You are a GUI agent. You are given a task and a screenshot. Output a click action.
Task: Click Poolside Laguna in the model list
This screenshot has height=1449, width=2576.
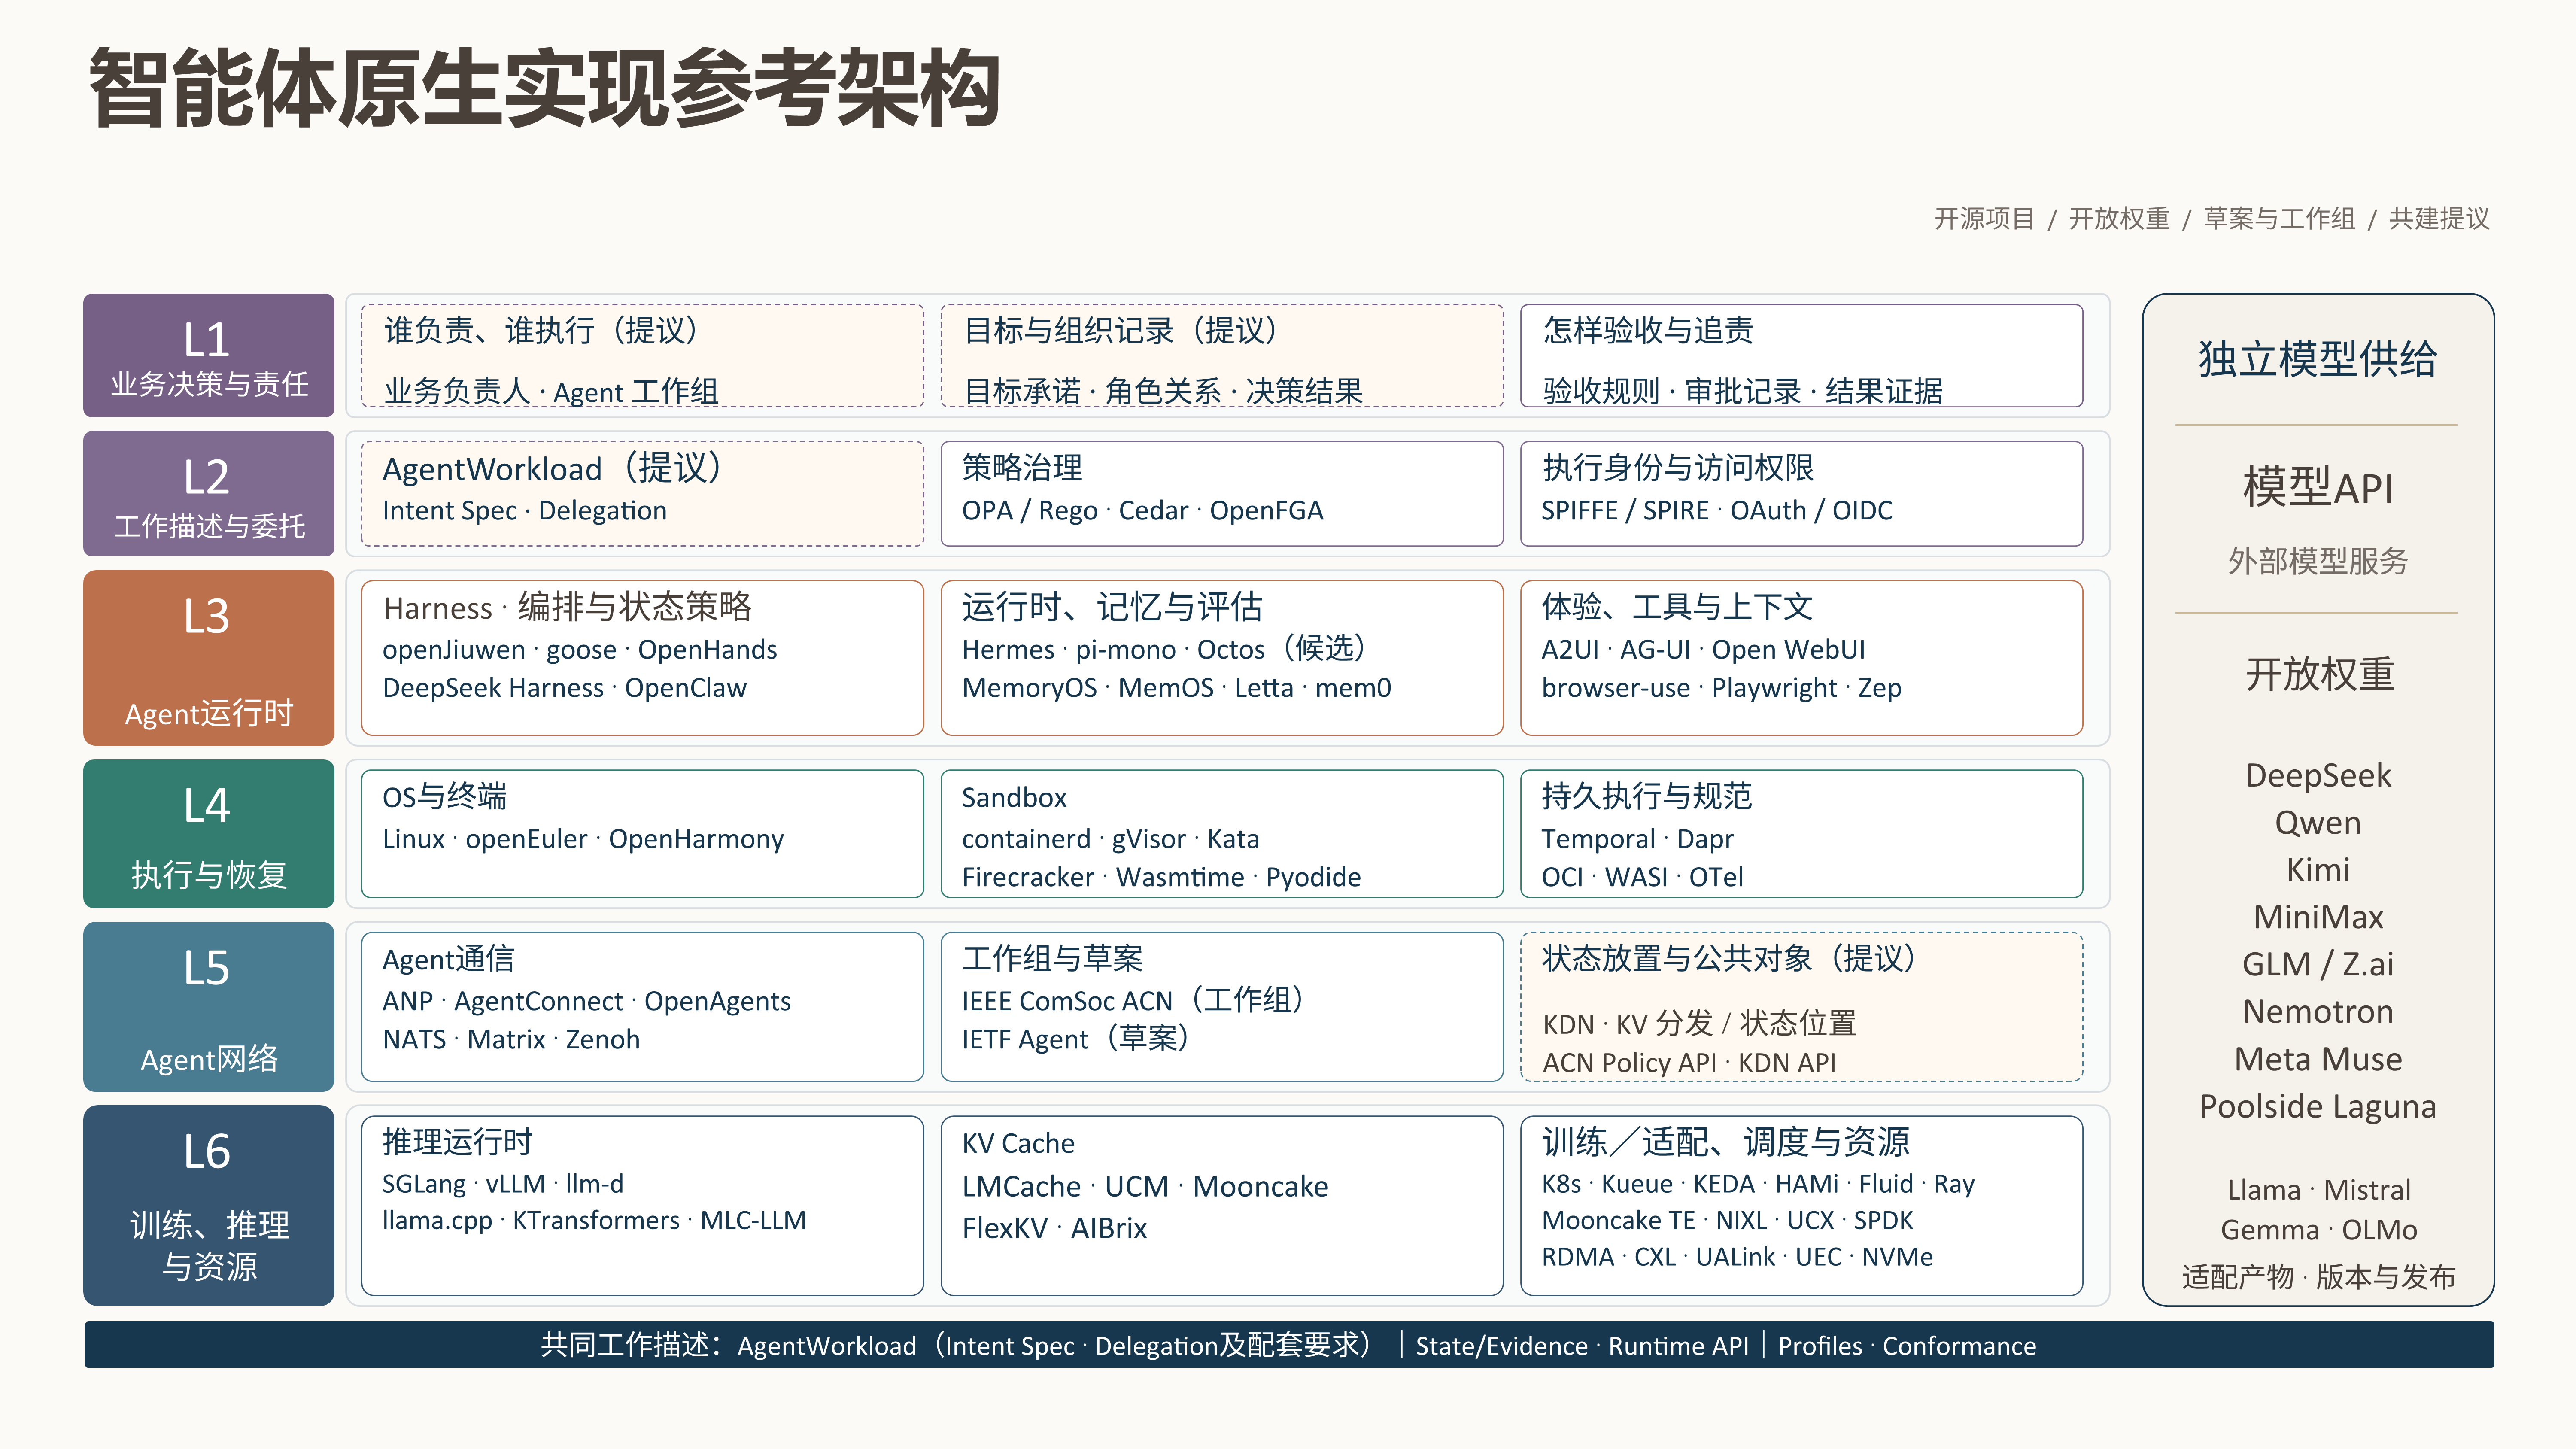coord(2318,1107)
